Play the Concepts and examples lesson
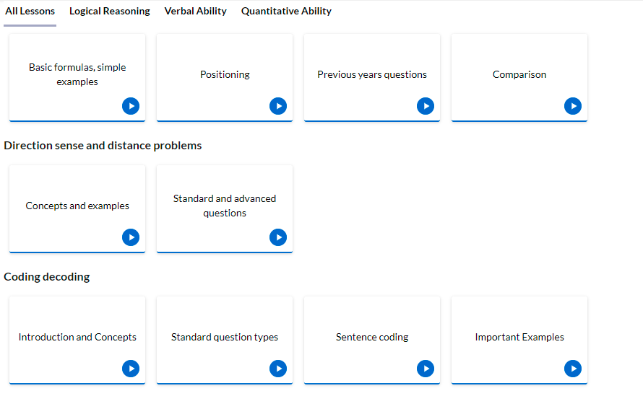Screen dimensions: 643x396 click(x=131, y=237)
